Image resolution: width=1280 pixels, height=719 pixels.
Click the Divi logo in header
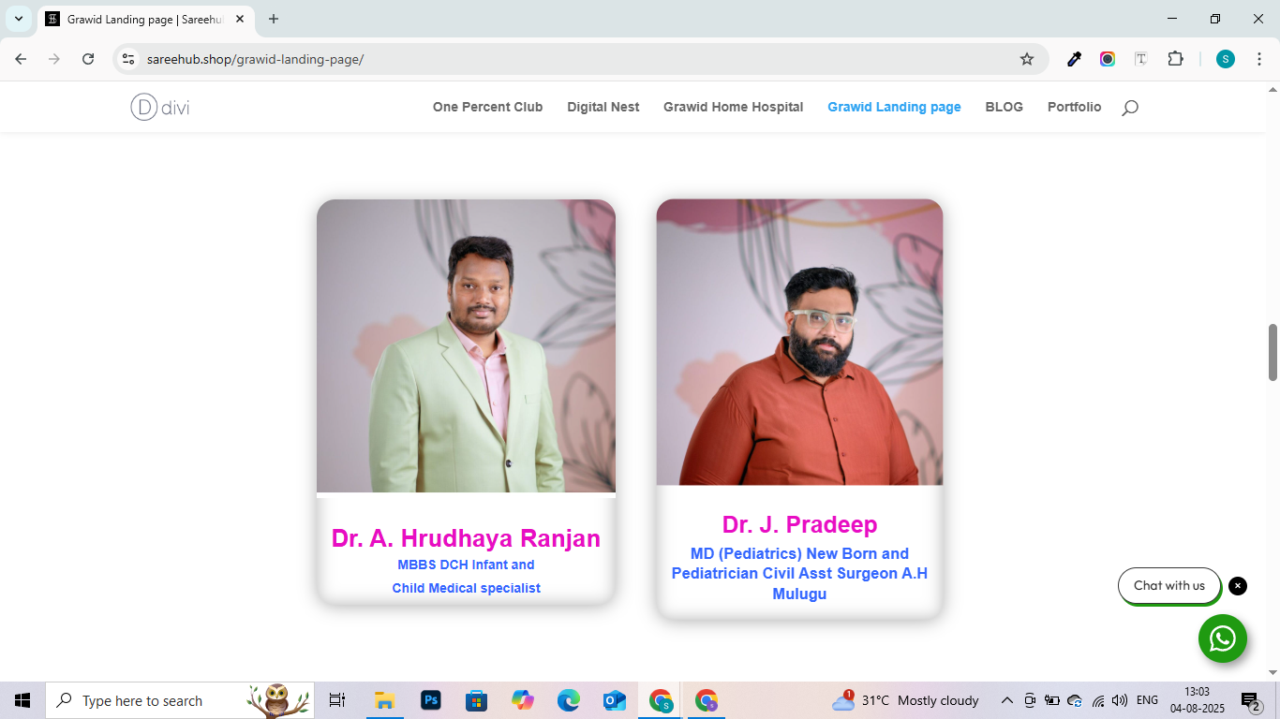[x=160, y=108]
